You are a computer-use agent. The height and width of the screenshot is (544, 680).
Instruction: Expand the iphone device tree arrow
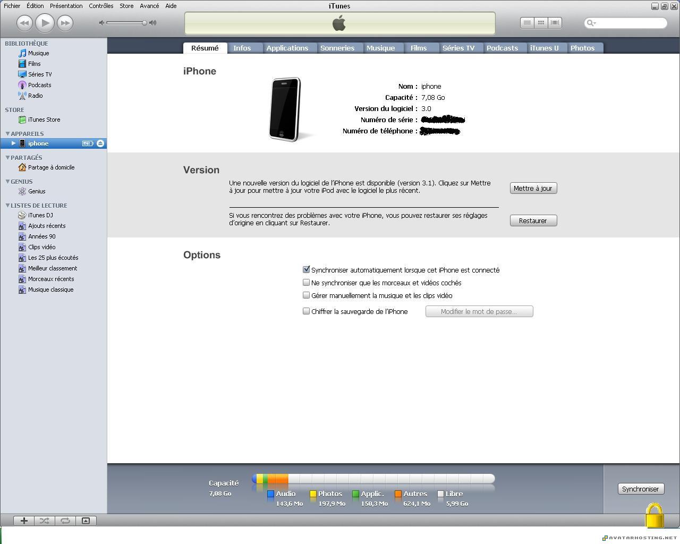pyautogui.click(x=14, y=143)
